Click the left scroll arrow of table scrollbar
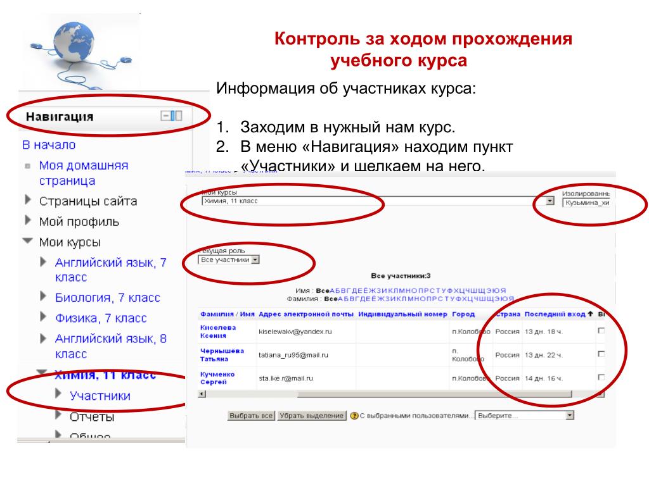 point(202,394)
